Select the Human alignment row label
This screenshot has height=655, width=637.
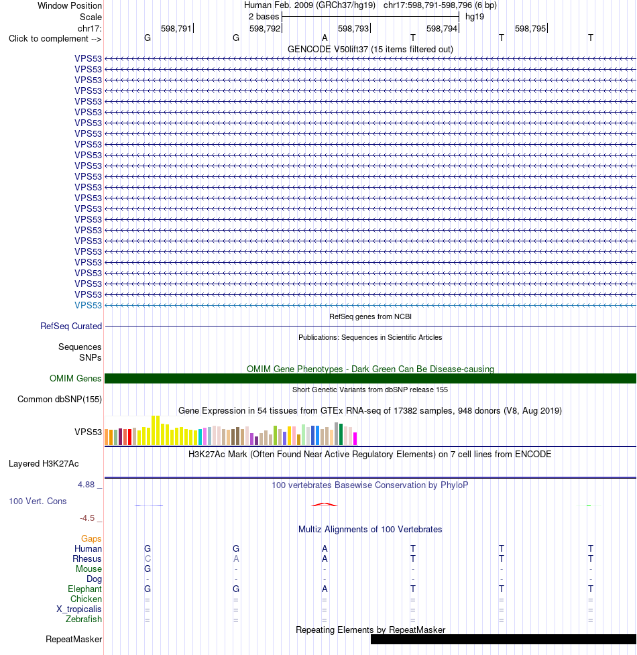tap(88, 549)
